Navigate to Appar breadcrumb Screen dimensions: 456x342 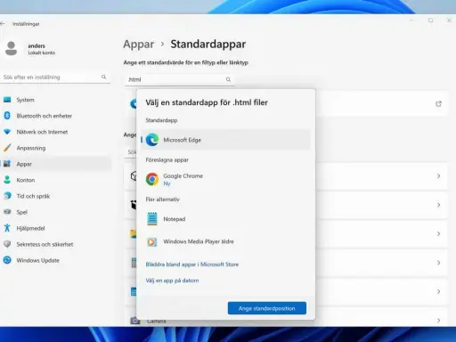tap(139, 45)
